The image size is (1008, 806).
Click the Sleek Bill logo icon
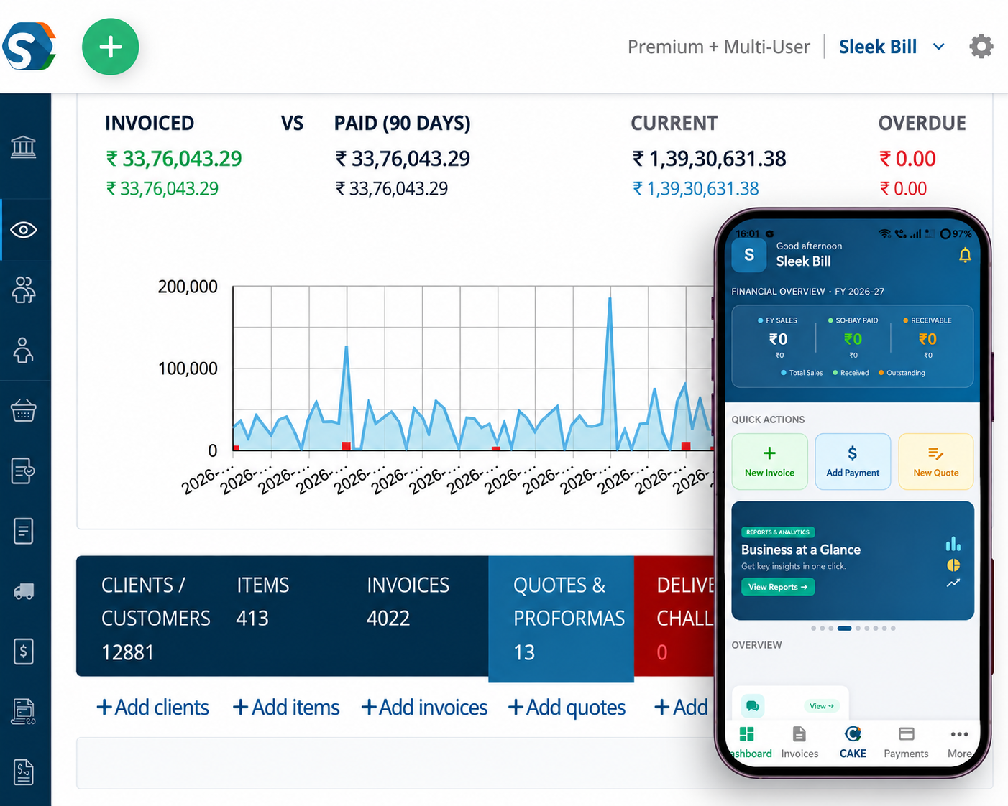tap(29, 46)
